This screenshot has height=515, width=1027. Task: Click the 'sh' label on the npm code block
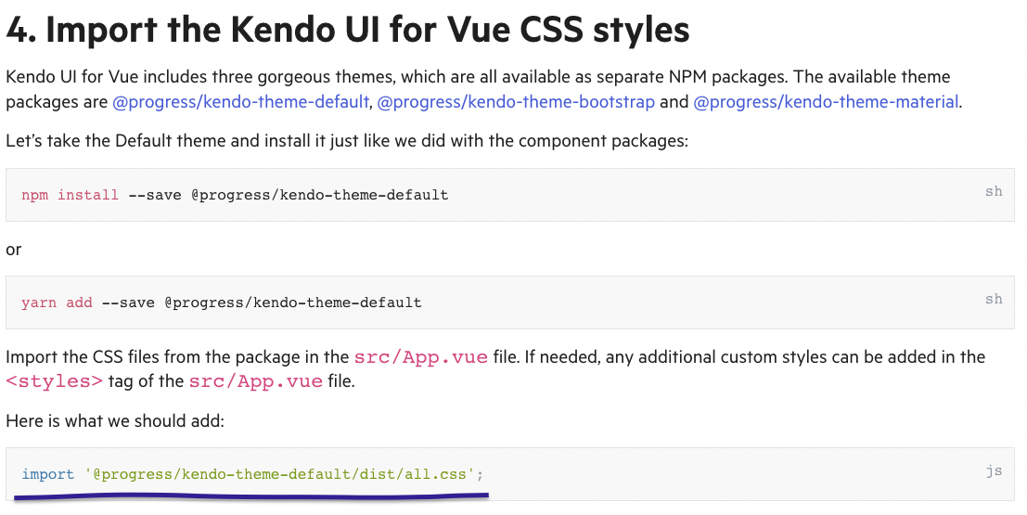coord(994,191)
